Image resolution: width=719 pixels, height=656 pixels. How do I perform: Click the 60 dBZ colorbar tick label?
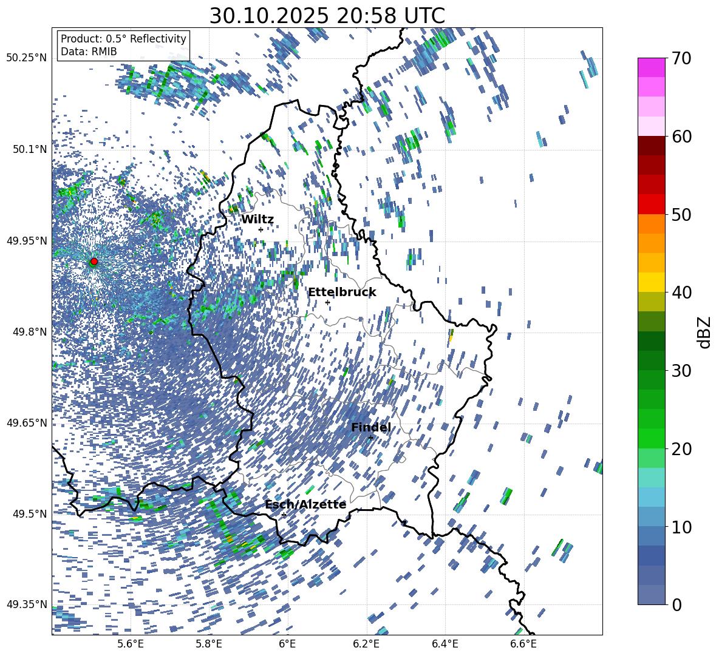[681, 137]
